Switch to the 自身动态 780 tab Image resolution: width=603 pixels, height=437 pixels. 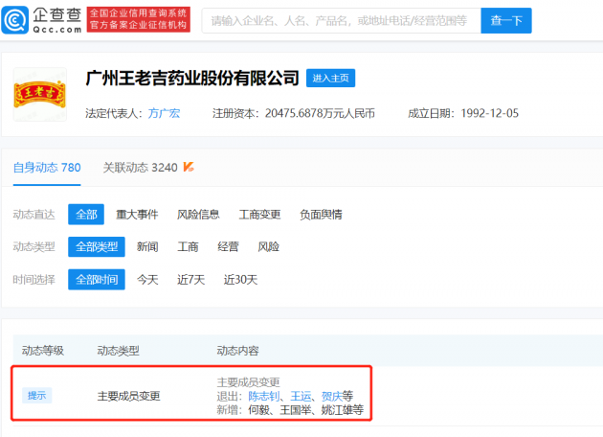46,168
